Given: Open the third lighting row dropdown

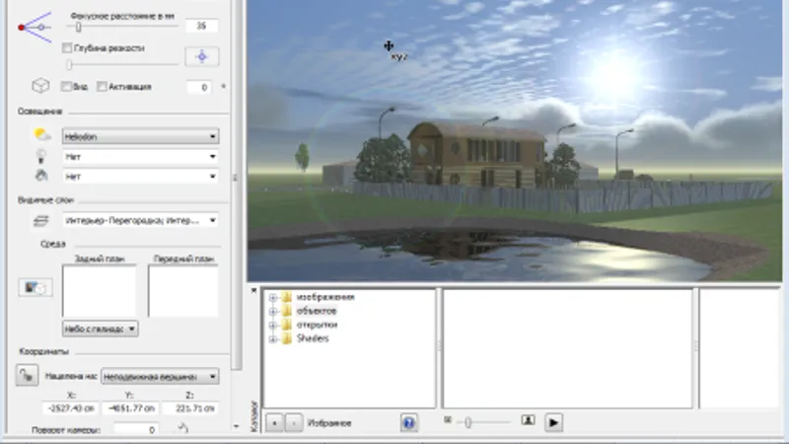Looking at the screenshot, I should click(140, 177).
